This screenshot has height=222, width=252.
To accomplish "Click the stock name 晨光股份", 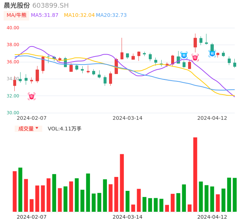I will (17, 5).
